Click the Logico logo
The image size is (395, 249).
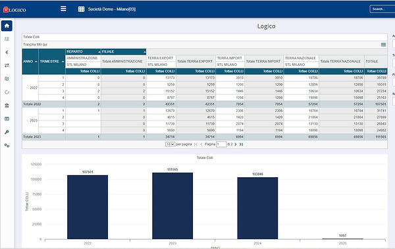[x=14, y=10]
